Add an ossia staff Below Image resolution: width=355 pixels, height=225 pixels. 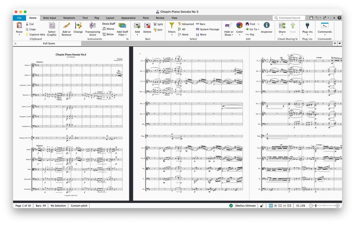tap(108, 34)
